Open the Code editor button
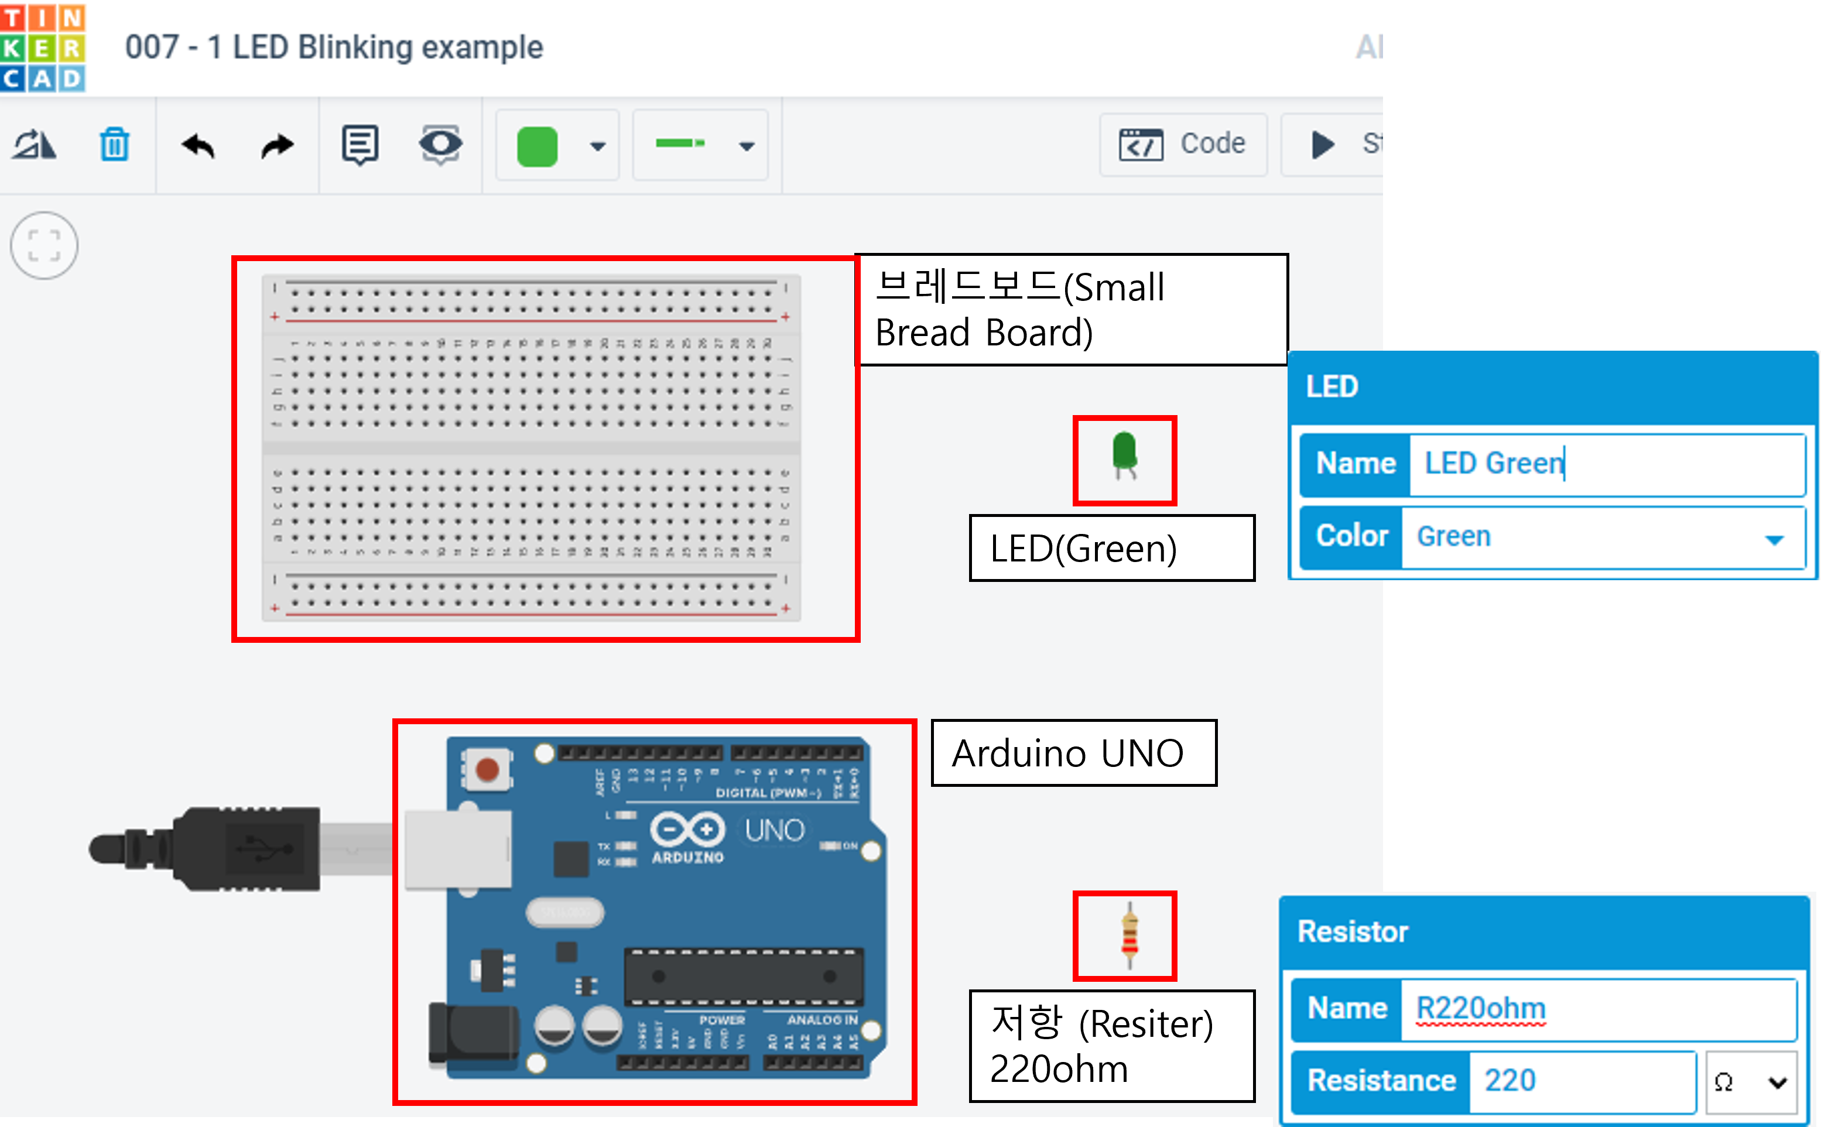 point(1183,144)
